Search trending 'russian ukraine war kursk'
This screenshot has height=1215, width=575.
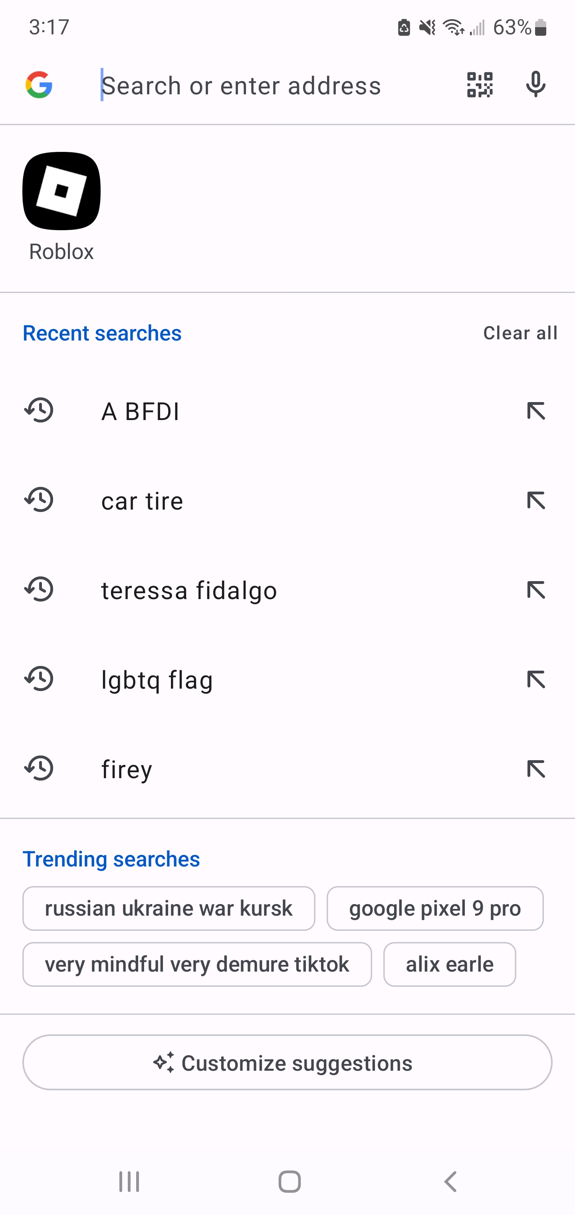[169, 908]
